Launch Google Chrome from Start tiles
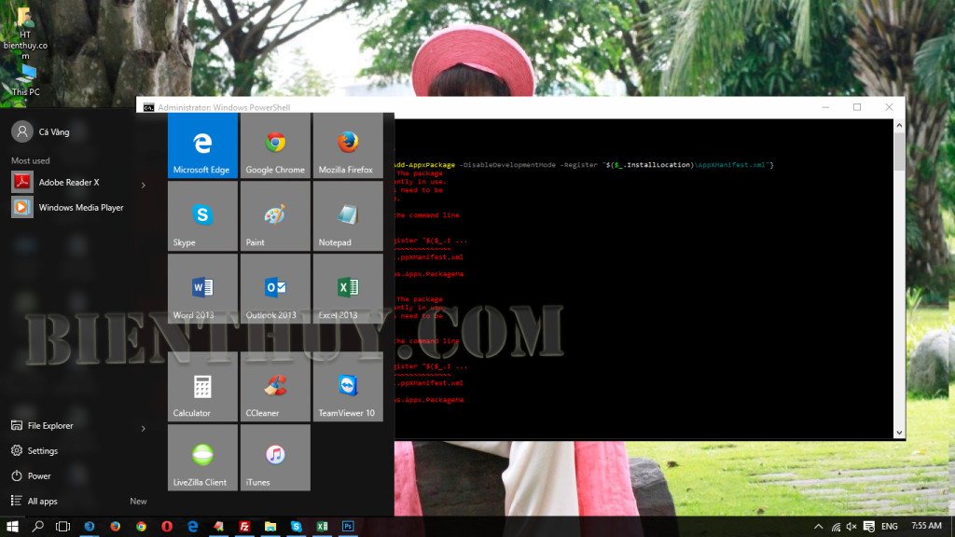This screenshot has width=955, height=537. [x=275, y=145]
